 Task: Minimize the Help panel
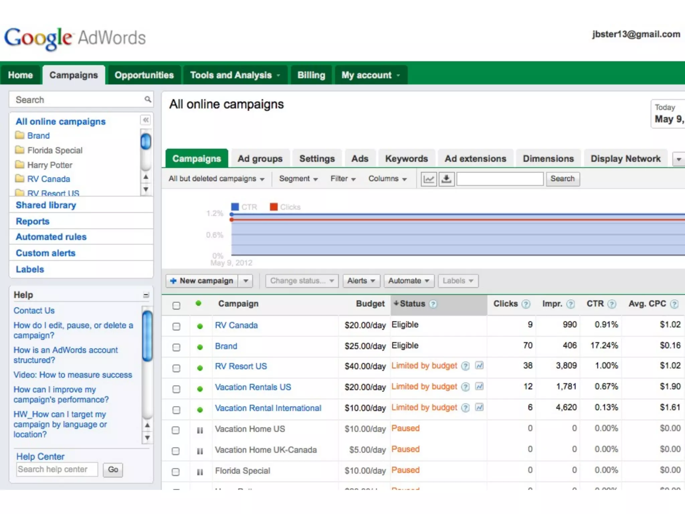146,295
